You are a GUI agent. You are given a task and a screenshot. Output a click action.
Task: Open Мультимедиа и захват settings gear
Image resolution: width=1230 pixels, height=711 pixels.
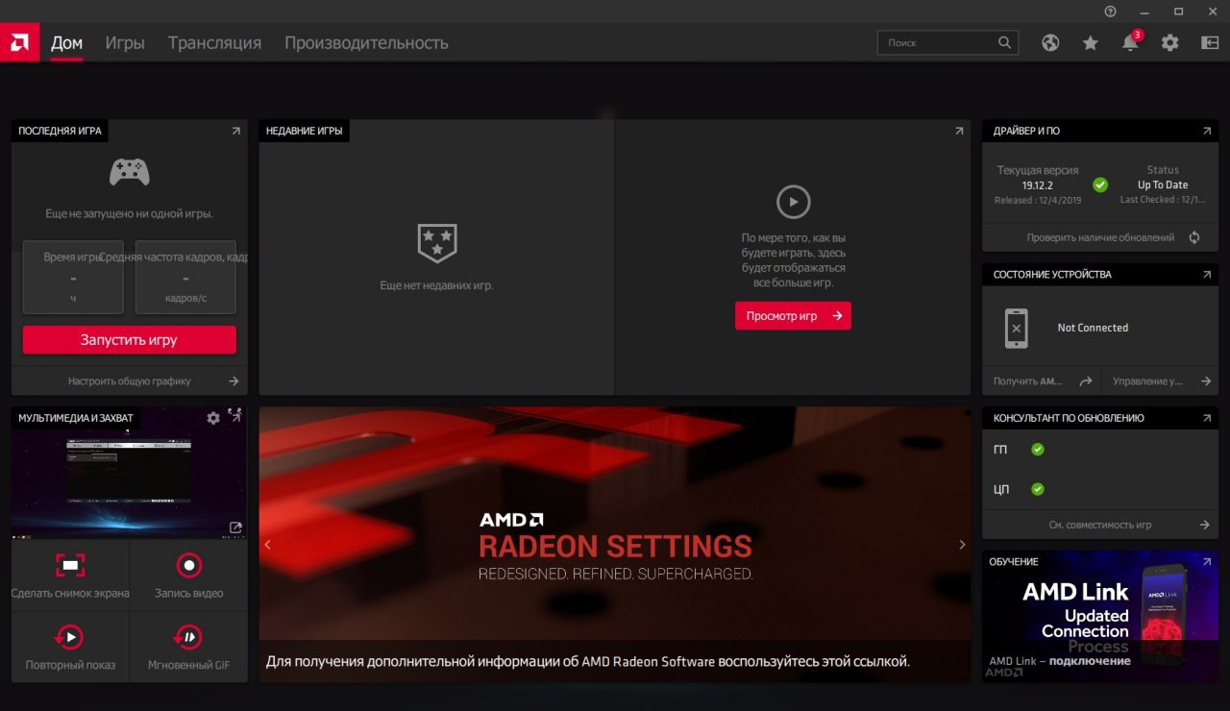[x=213, y=418]
